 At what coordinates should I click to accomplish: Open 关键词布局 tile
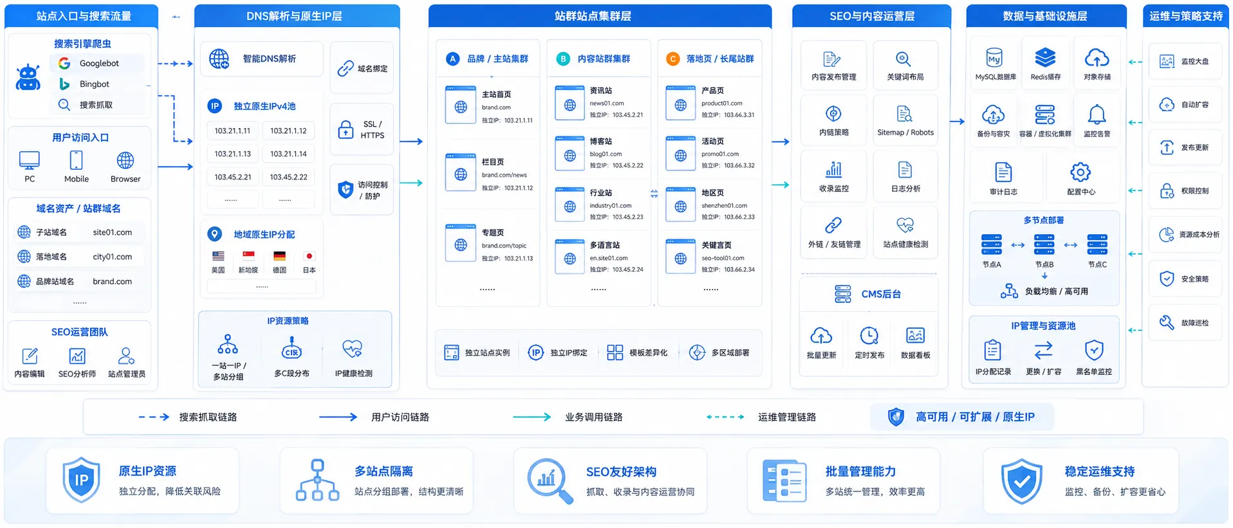tap(905, 66)
